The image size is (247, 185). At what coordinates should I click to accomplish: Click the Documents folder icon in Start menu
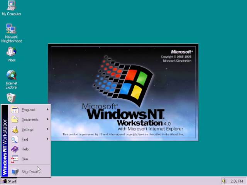point(15,119)
